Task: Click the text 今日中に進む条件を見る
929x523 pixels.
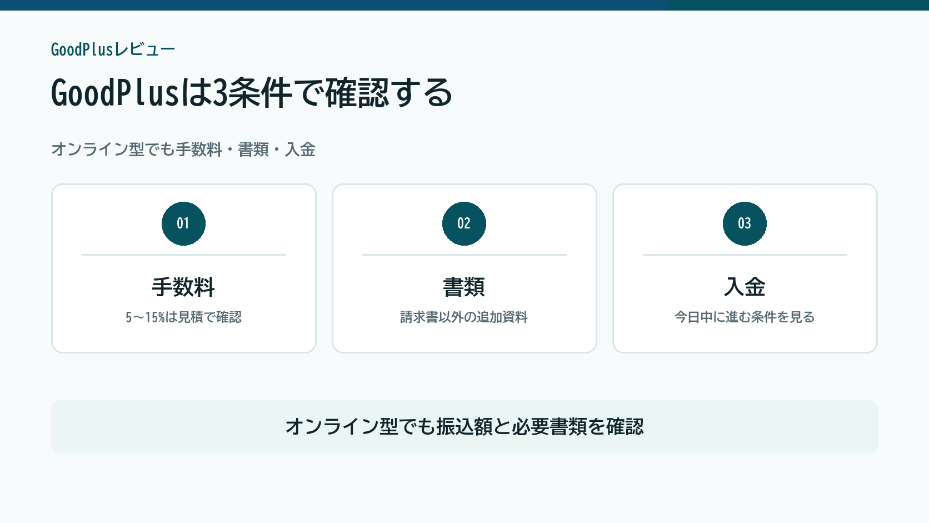Action: click(745, 317)
